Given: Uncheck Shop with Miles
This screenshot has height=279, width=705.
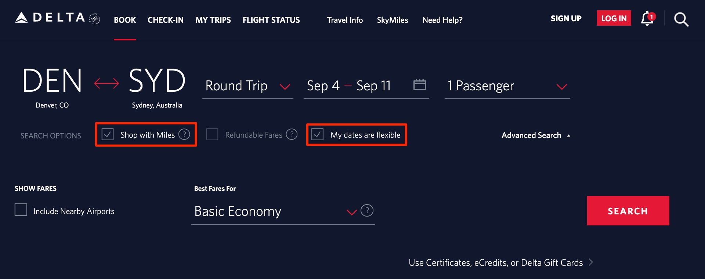Looking at the screenshot, I should [x=108, y=134].
